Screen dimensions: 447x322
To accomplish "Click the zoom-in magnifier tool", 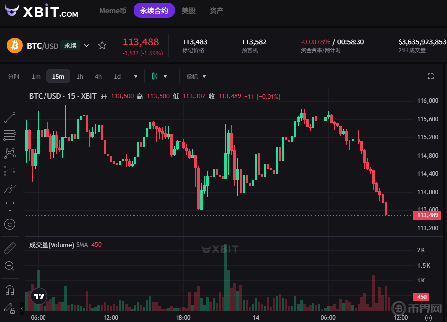I will (x=10, y=266).
